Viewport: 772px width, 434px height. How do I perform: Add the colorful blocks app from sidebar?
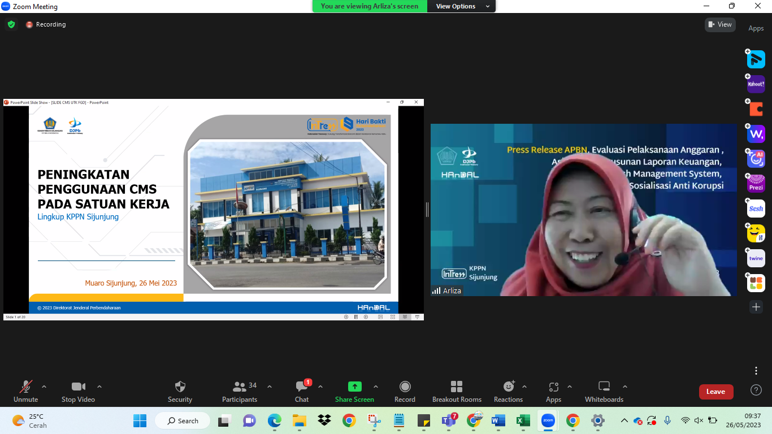[x=756, y=283]
